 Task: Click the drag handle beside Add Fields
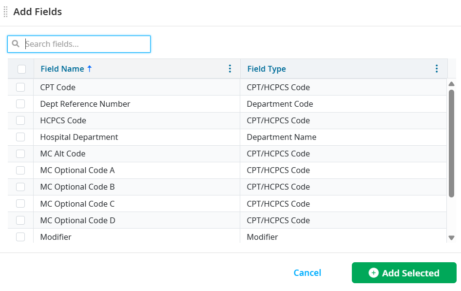pyautogui.click(x=5, y=11)
